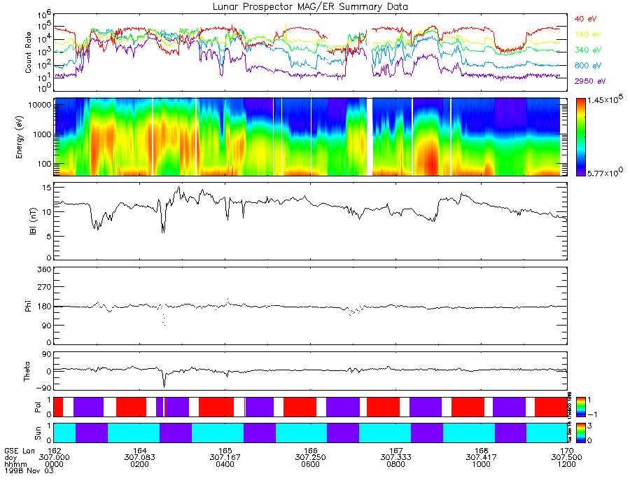Select the green '340 eV' legend label
The image size is (630, 490).
pos(588,50)
